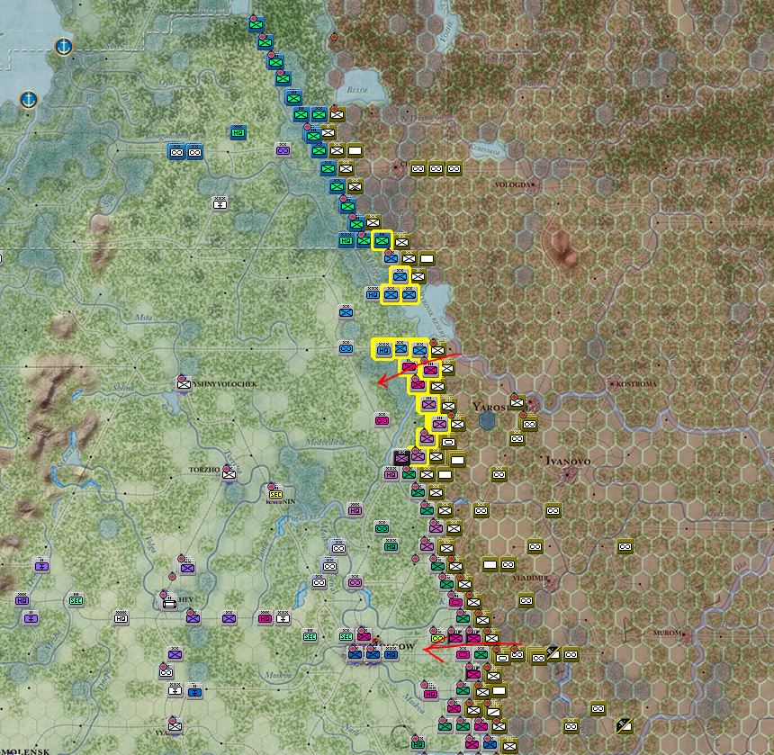Select the purple counter above the purple XXXX HQ
774x755 pixels.
(42, 565)
